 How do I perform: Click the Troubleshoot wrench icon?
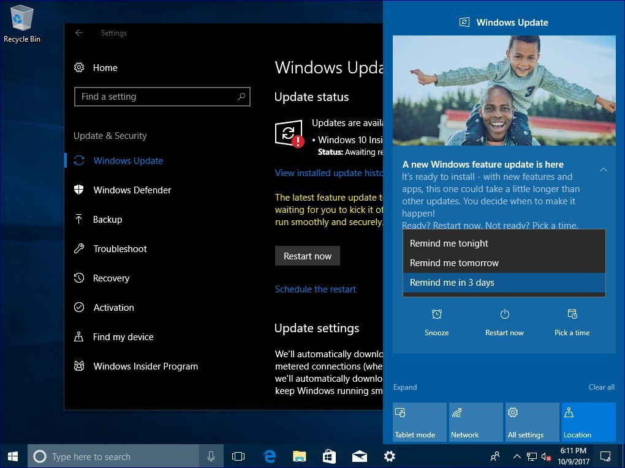point(79,249)
